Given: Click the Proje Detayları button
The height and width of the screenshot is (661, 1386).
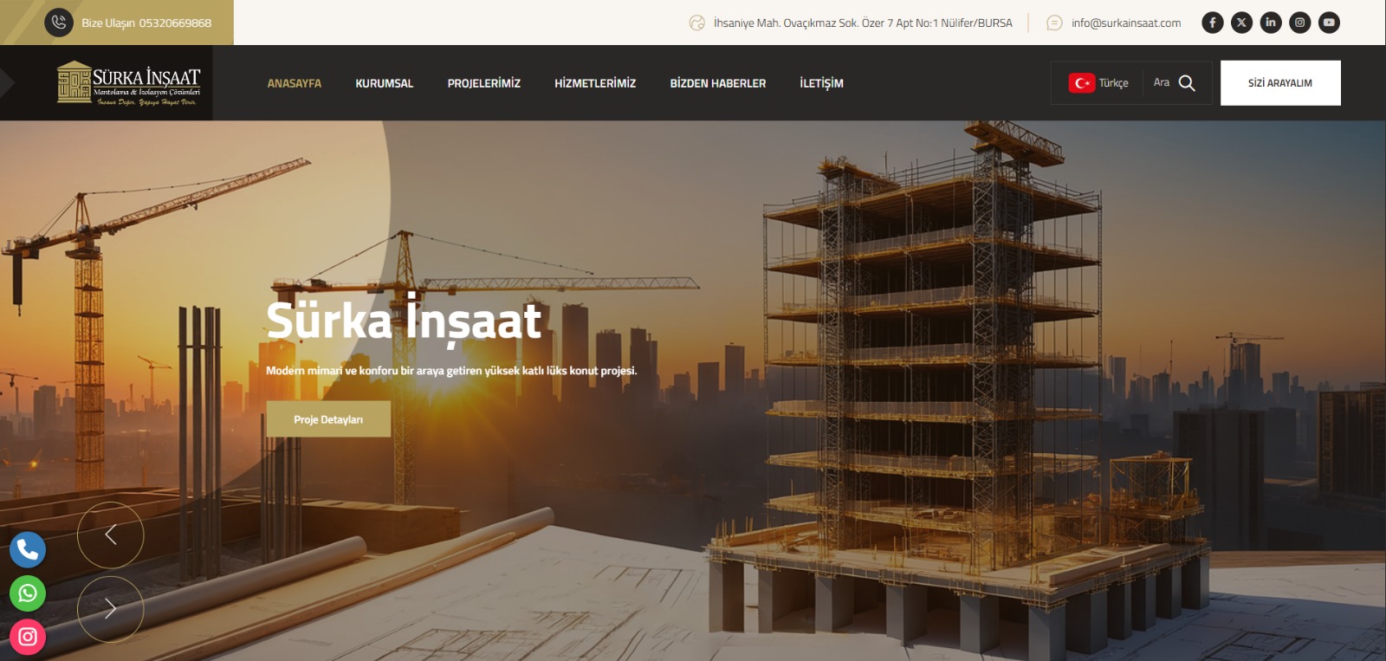Looking at the screenshot, I should (x=328, y=419).
